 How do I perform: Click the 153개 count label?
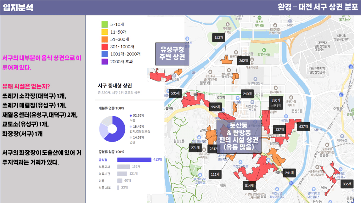218,37
